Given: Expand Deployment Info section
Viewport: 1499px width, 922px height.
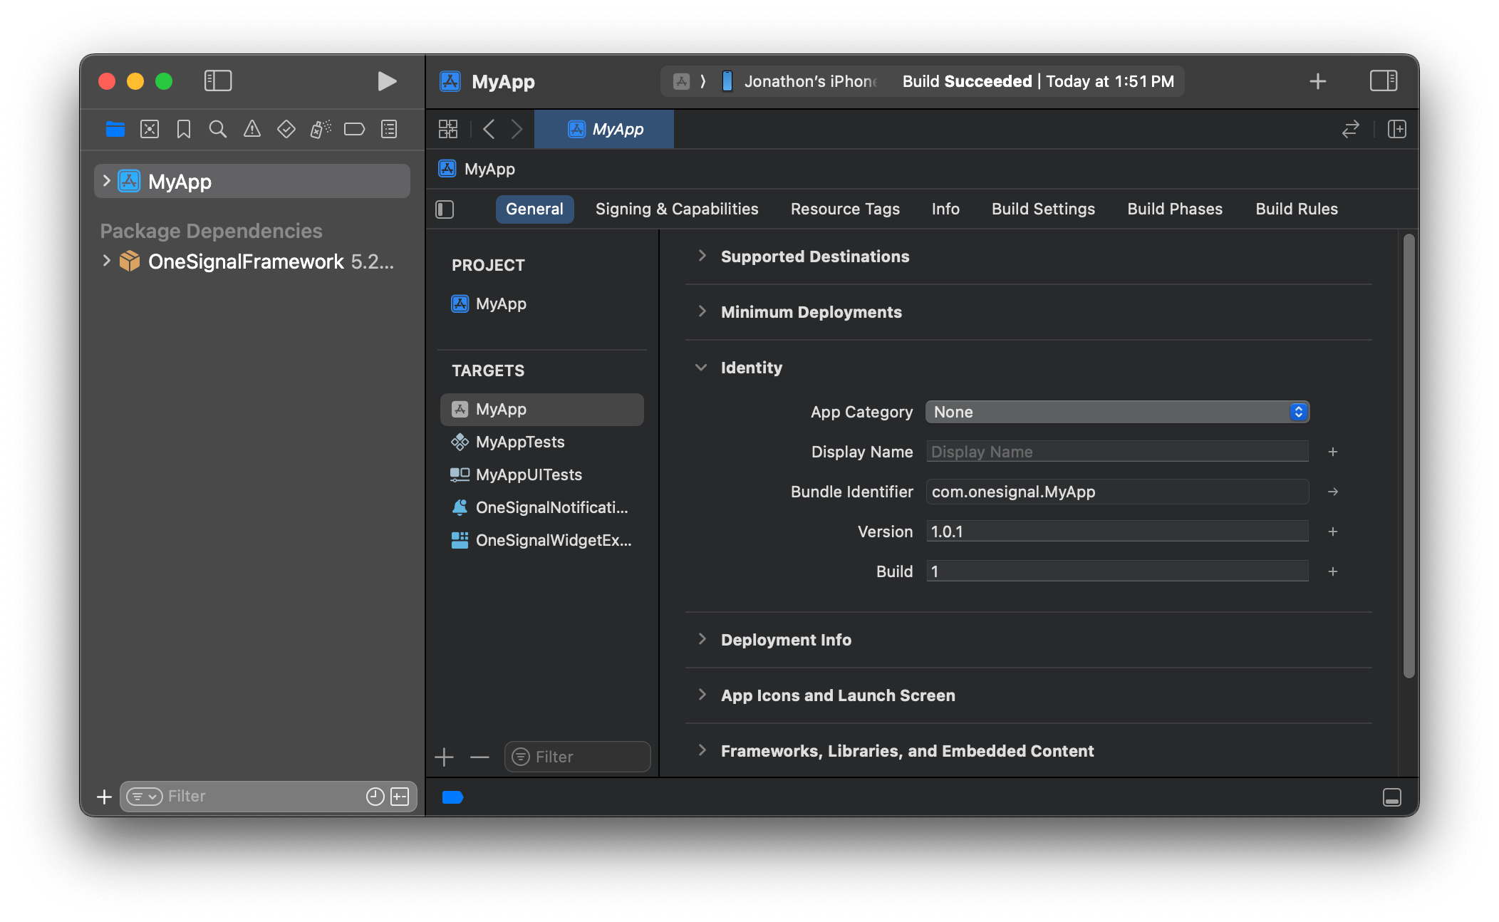Looking at the screenshot, I should click(x=702, y=639).
